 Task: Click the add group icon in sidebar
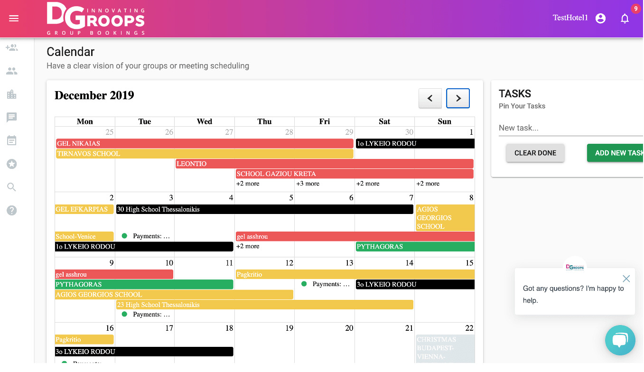(12, 48)
